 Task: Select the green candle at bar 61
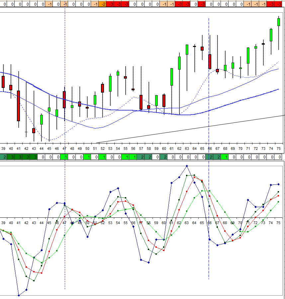[172, 77]
